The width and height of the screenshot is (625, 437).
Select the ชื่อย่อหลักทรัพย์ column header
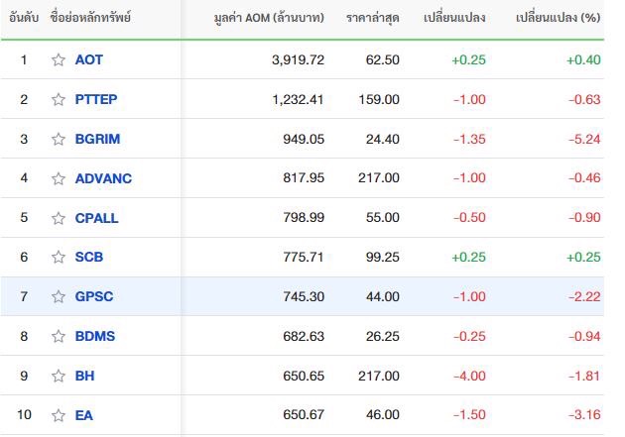coord(90,18)
